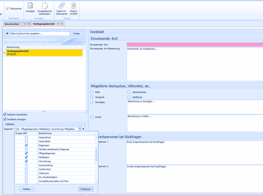Tick the Brille checkbox

(x=92, y=92)
